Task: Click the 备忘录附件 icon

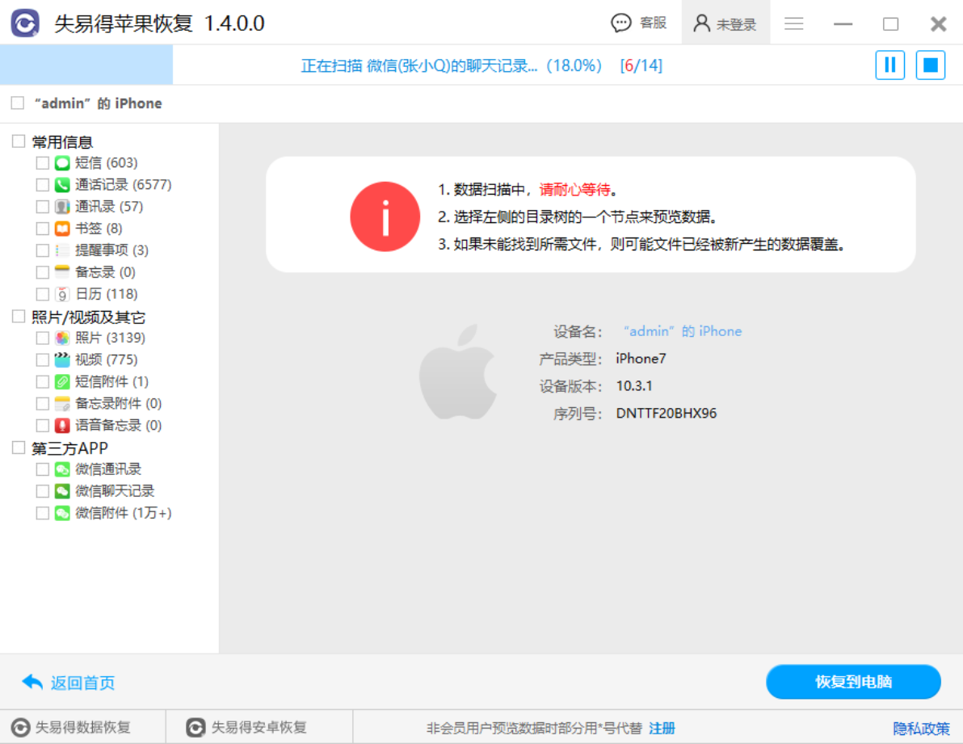Action: click(x=62, y=403)
